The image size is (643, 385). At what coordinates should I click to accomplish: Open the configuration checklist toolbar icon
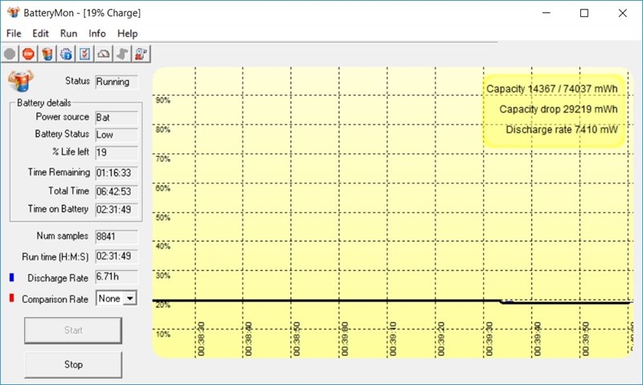click(85, 54)
